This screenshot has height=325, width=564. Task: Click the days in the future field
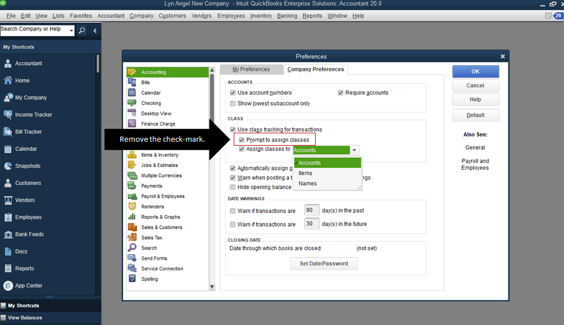pyautogui.click(x=312, y=224)
